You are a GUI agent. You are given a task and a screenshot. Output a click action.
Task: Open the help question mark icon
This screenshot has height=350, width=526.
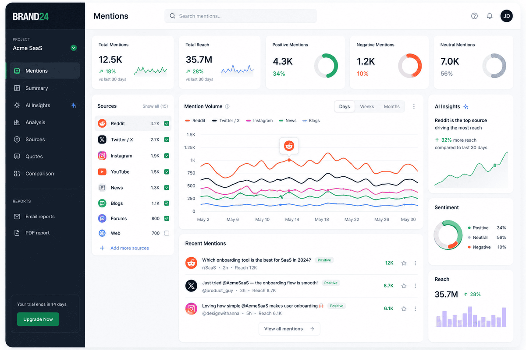[474, 16]
